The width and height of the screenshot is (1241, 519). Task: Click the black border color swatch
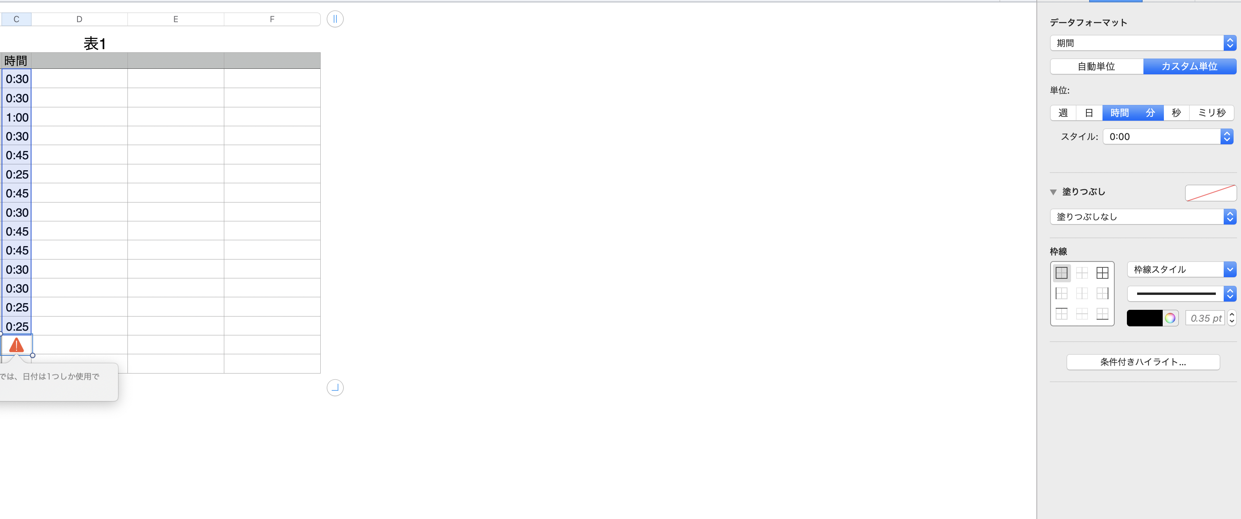pyautogui.click(x=1145, y=318)
